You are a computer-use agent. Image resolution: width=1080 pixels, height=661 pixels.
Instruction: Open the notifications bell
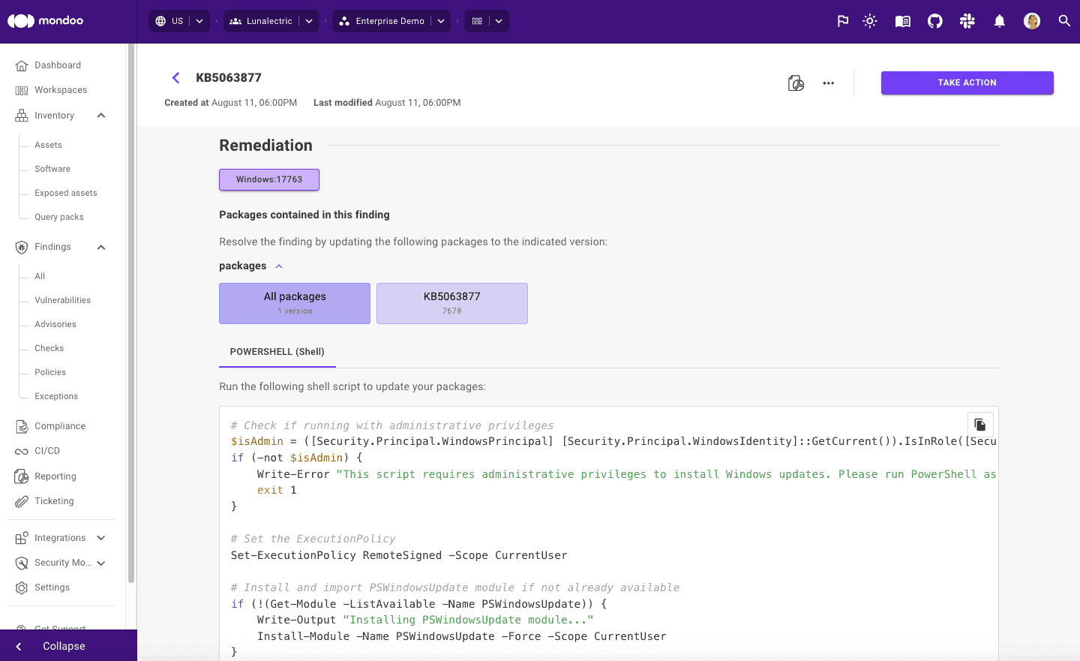coord(999,20)
